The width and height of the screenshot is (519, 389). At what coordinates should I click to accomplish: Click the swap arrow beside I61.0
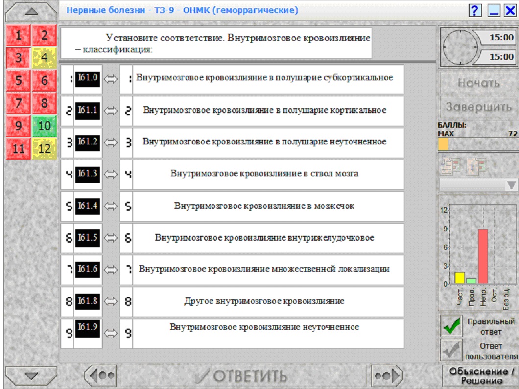pyautogui.click(x=111, y=79)
